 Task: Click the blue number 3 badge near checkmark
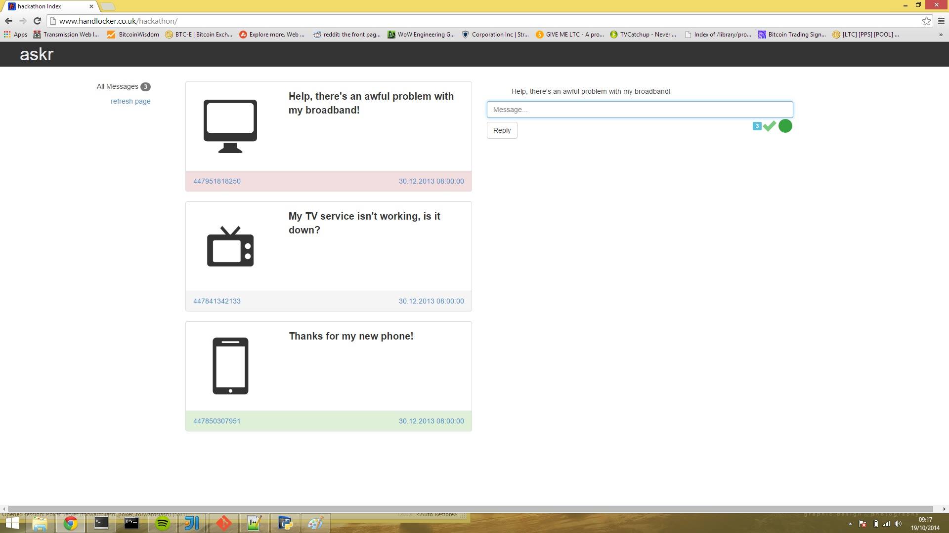coord(757,126)
